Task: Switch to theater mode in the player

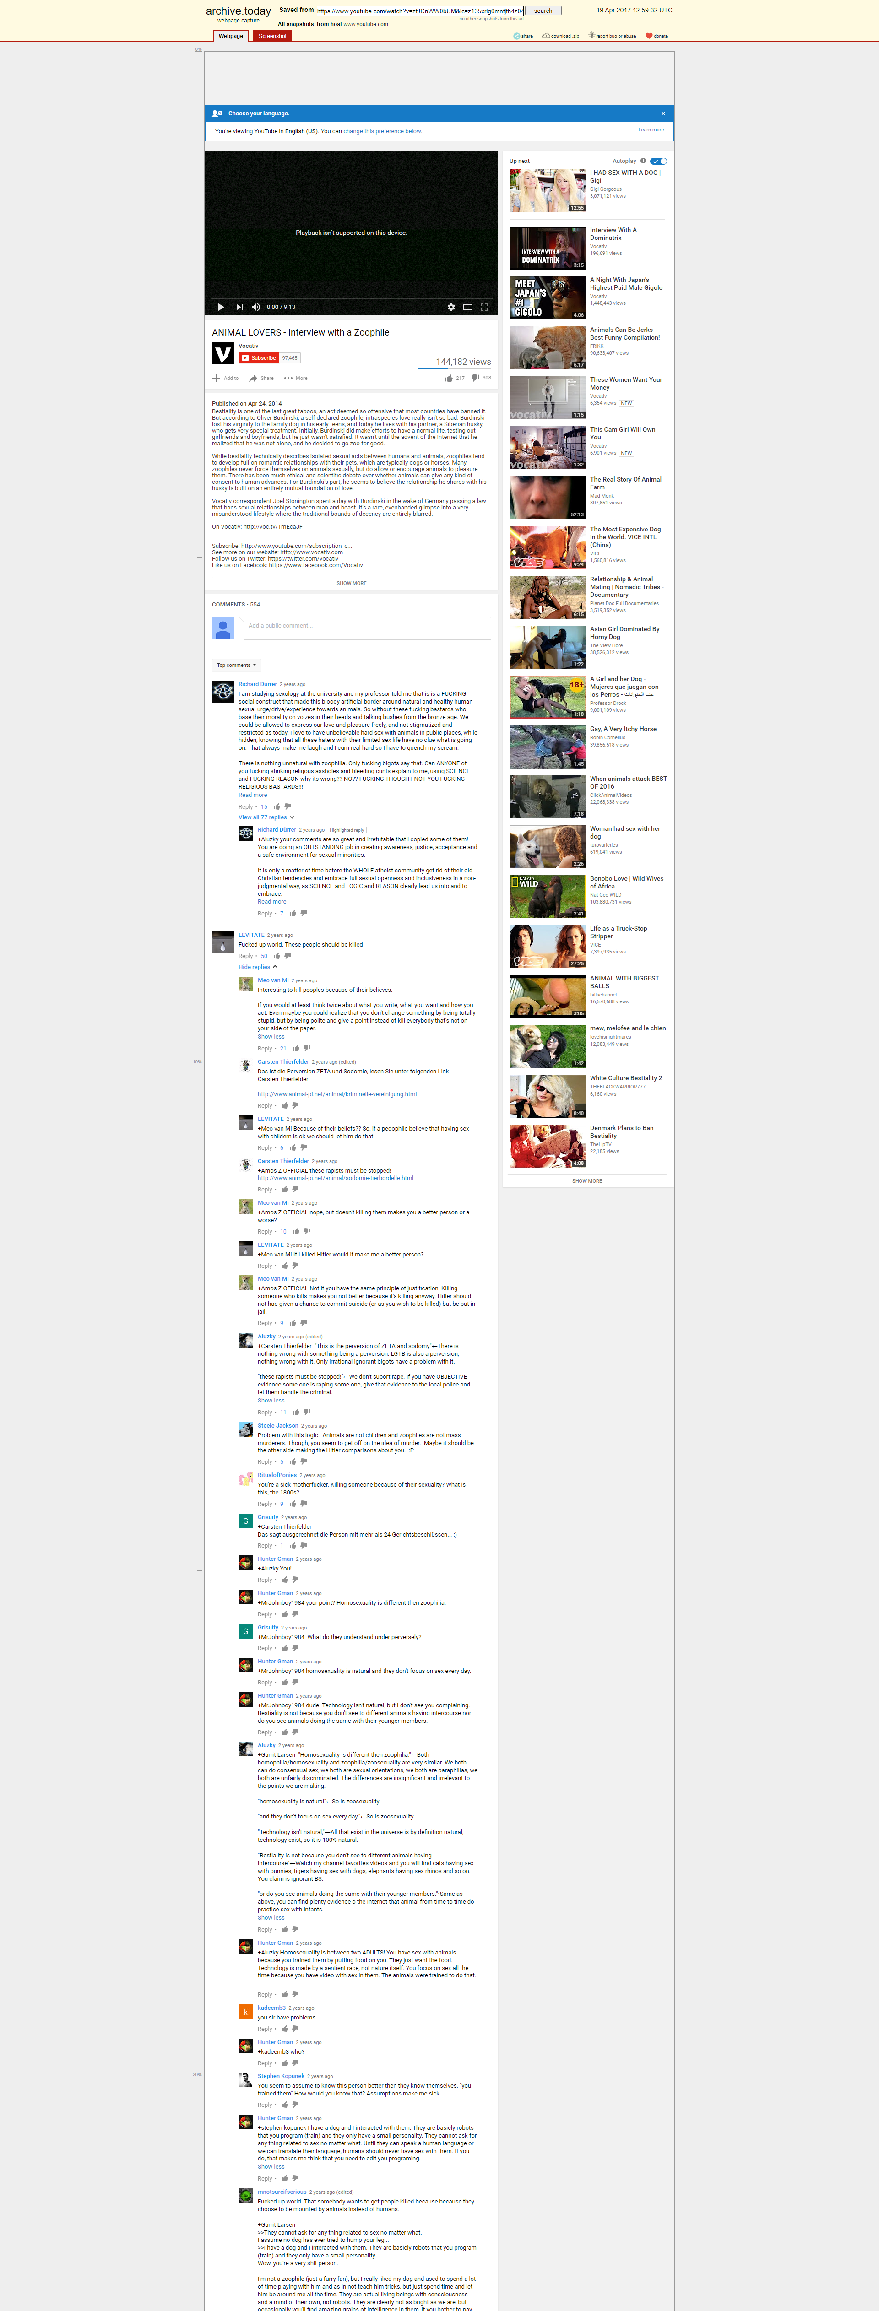Action: [x=467, y=307]
